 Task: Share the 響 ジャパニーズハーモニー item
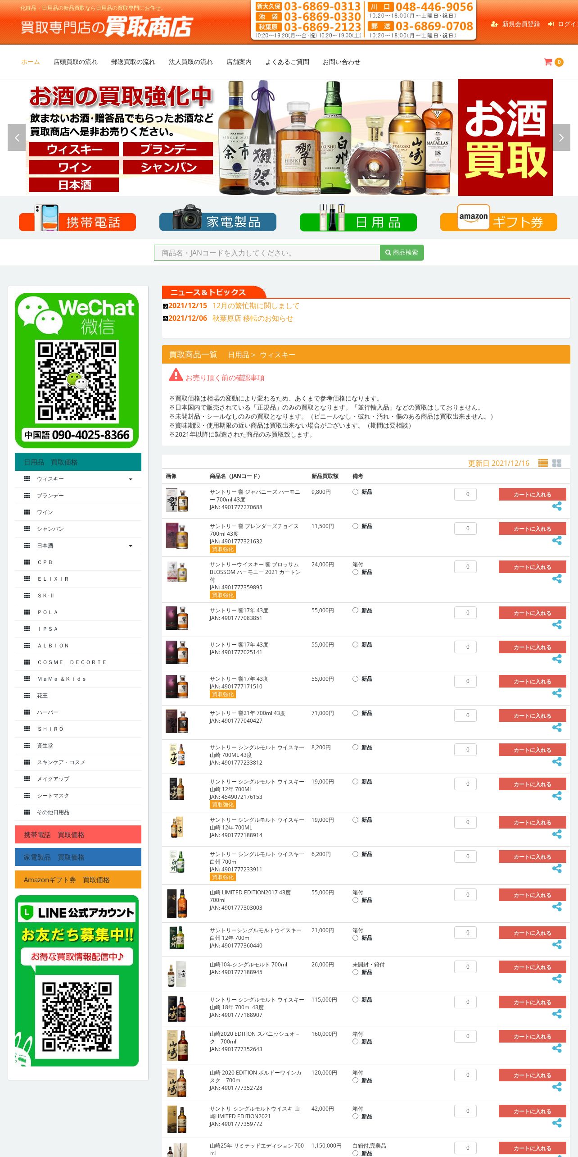click(557, 506)
